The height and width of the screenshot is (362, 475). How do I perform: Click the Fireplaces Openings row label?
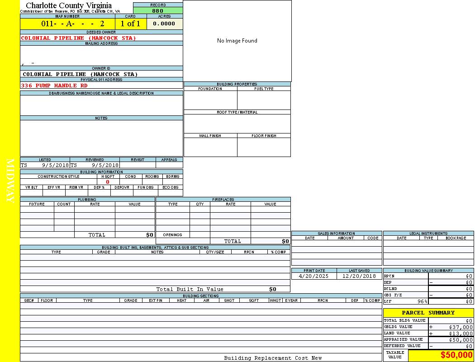(x=172, y=235)
